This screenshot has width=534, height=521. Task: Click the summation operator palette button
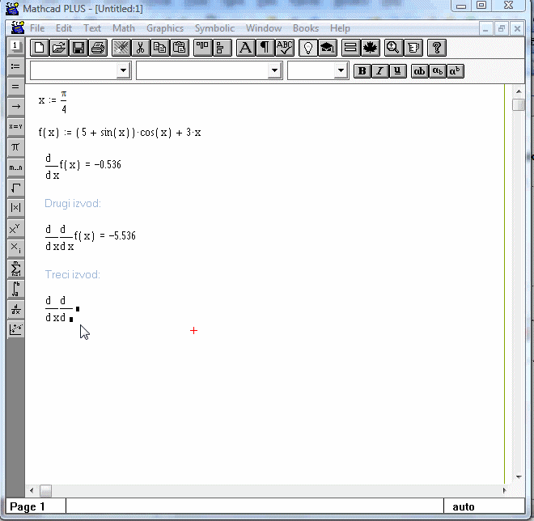pyautogui.click(x=15, y=269)
